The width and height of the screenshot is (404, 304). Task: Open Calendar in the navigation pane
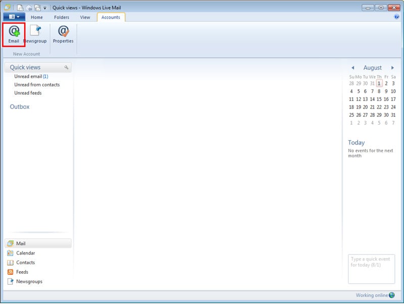(x=25, y=253)
